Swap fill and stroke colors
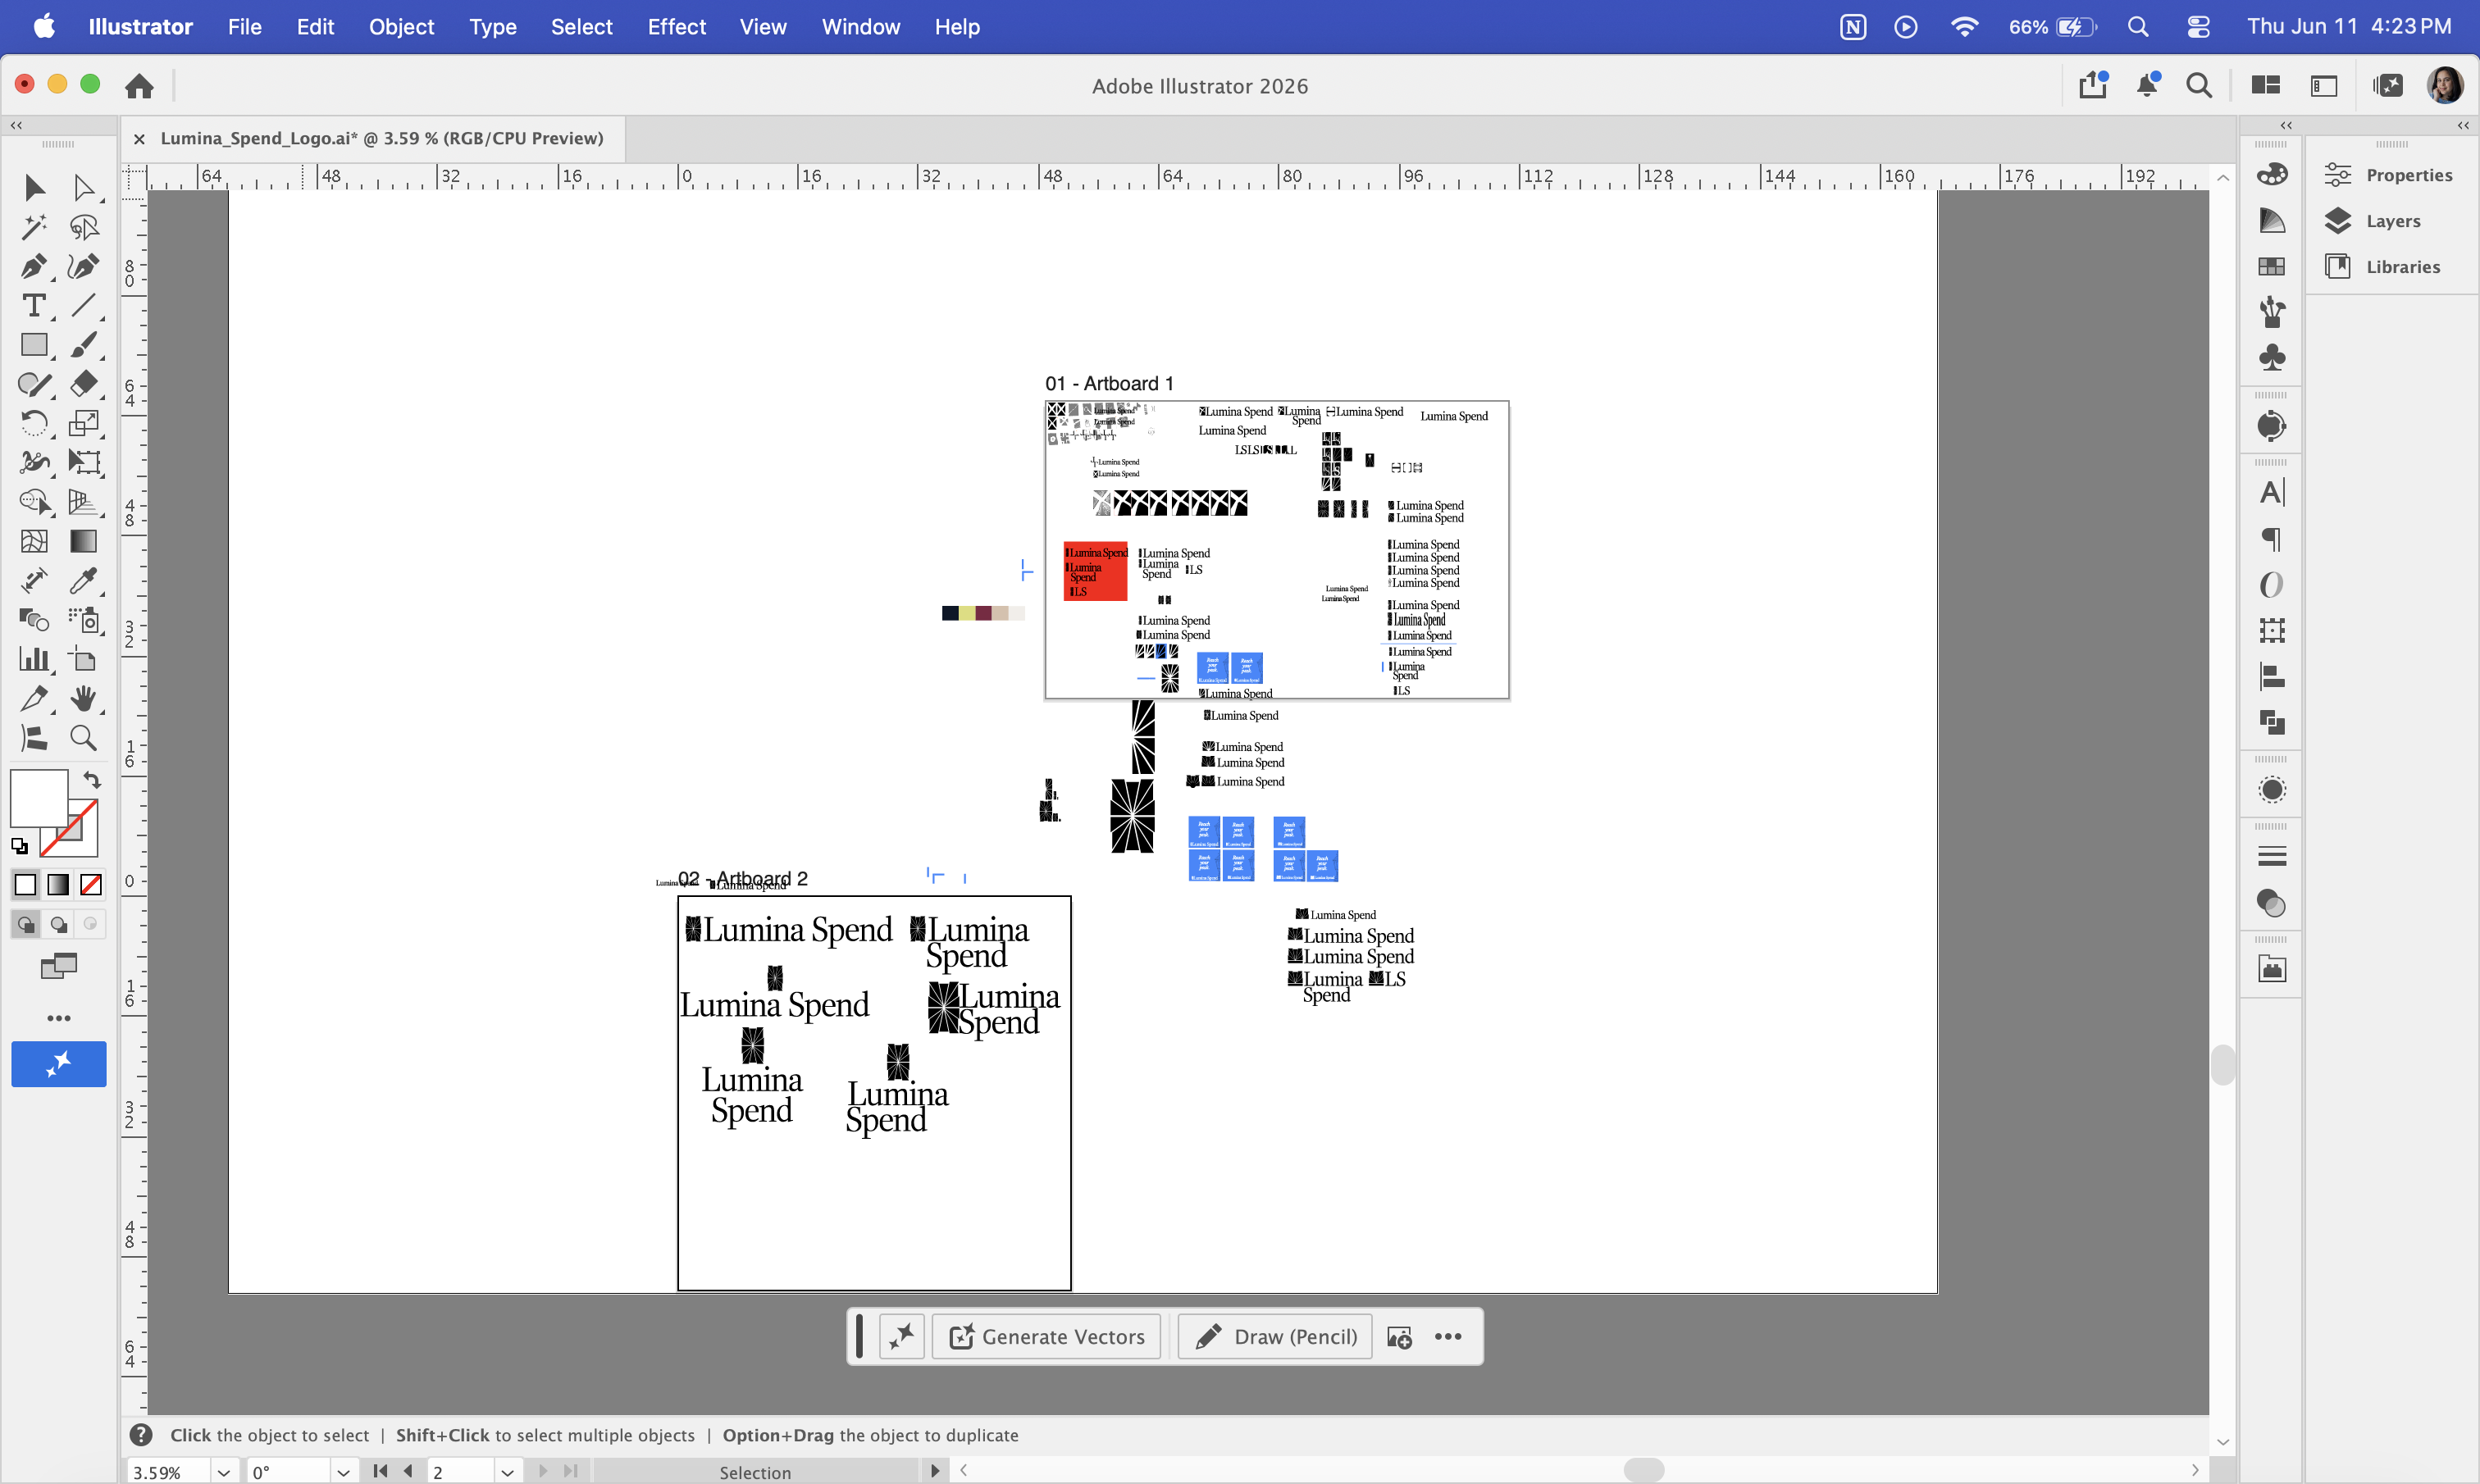This screenshot has height=1484, width=2480. [x=92, y=780]
